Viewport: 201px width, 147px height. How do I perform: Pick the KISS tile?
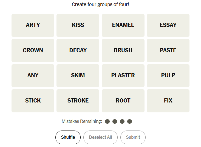pyautogui.click(x=78, y=25)
